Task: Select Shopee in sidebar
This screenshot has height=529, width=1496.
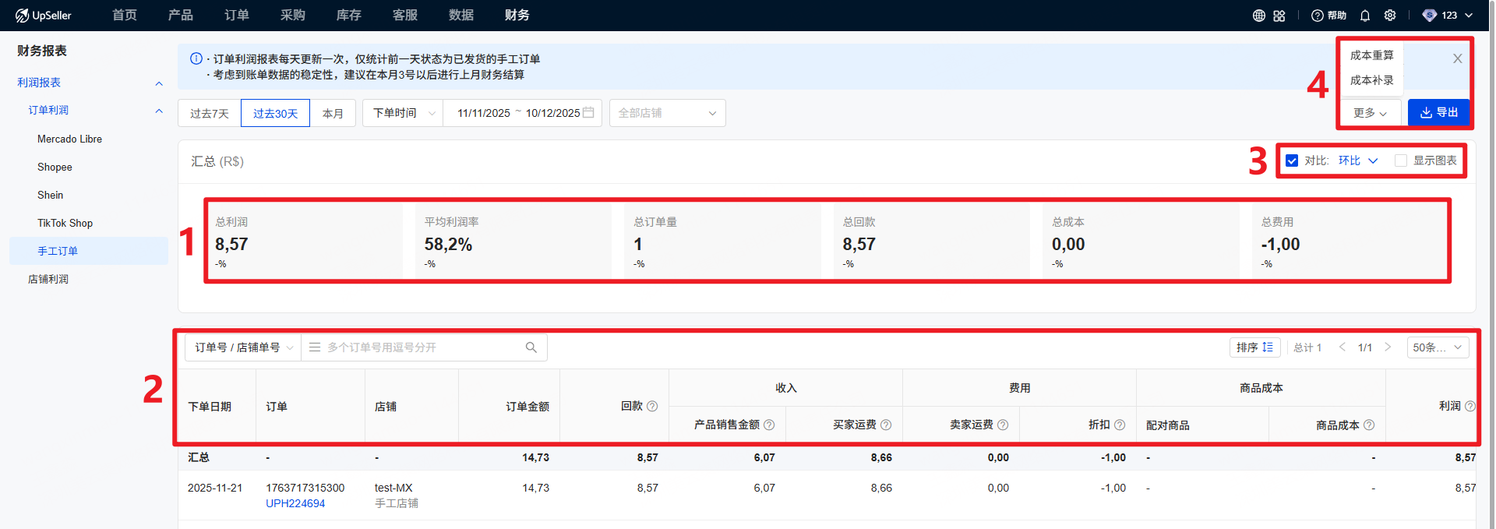Action: pos(55,167)
